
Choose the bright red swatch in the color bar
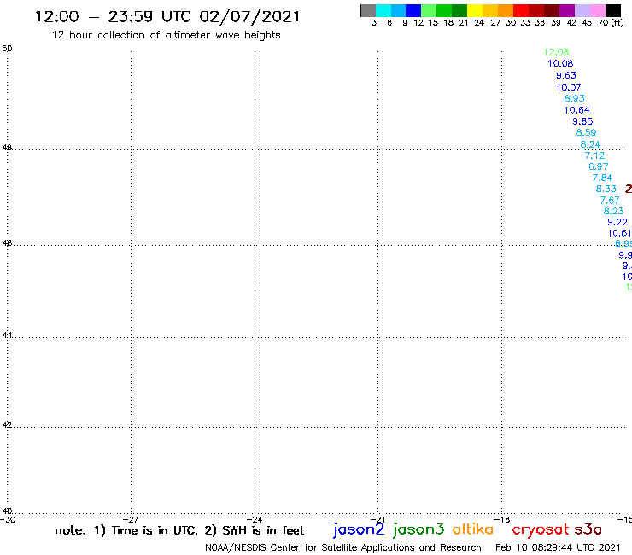point(521,10)
